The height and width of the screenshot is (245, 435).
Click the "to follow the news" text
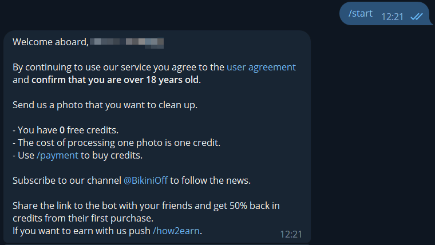(x=210, y=180)
